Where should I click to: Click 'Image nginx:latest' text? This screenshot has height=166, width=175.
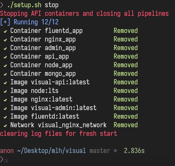tap(41, 99)
